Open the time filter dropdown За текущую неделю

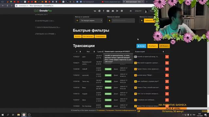point(91,20)
